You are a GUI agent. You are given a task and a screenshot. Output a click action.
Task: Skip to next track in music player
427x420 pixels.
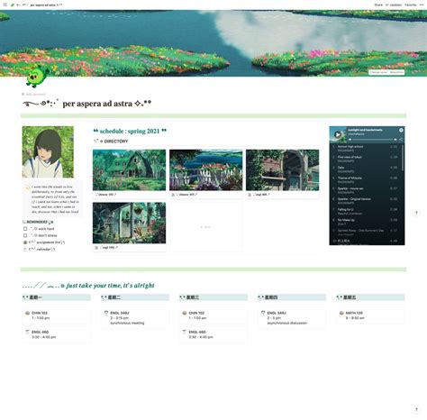pos(395,140)
